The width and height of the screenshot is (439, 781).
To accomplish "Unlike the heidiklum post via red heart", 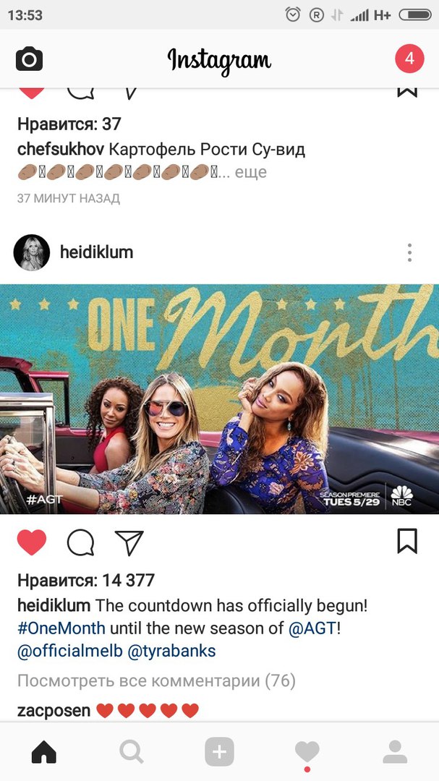I will (x=32, y=542).
